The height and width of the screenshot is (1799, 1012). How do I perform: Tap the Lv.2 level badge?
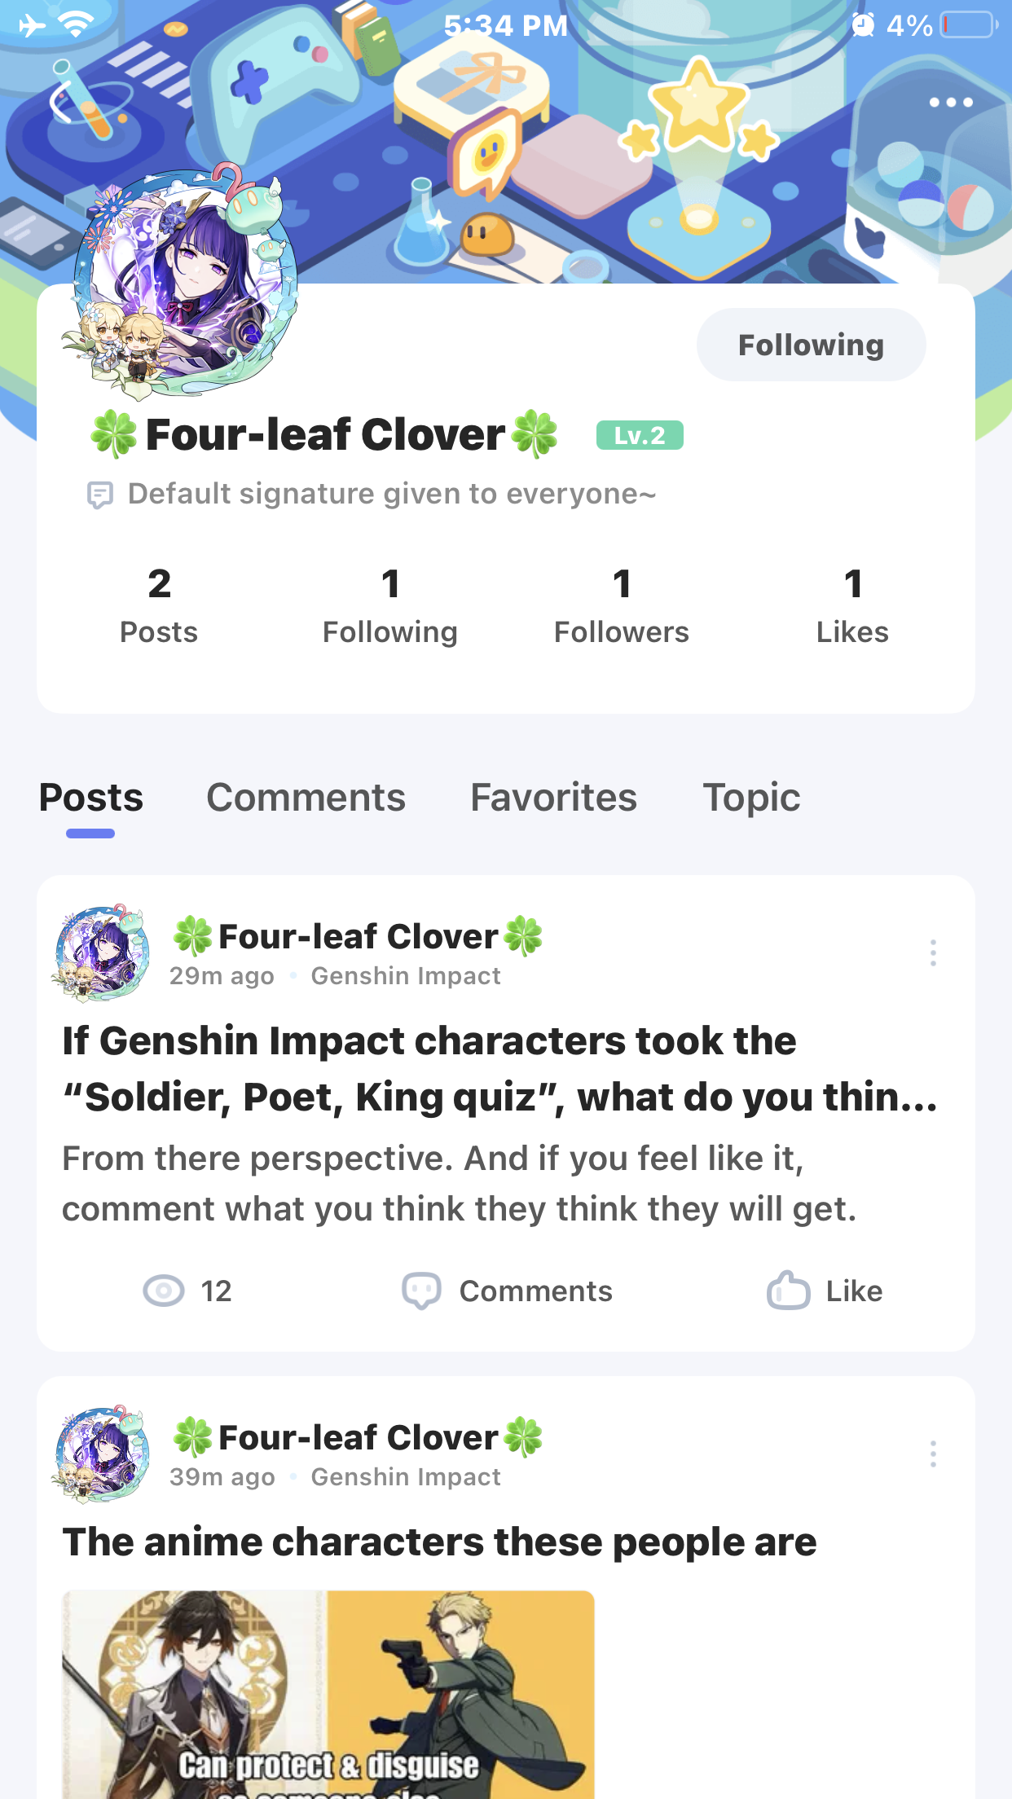coord(639,436)
